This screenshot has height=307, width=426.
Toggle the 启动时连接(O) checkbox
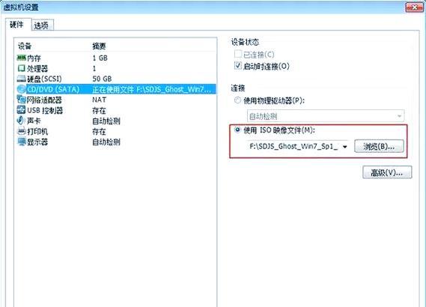[x=238, y=65]
